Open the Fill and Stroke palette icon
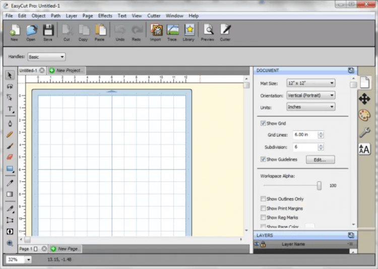 364,115
